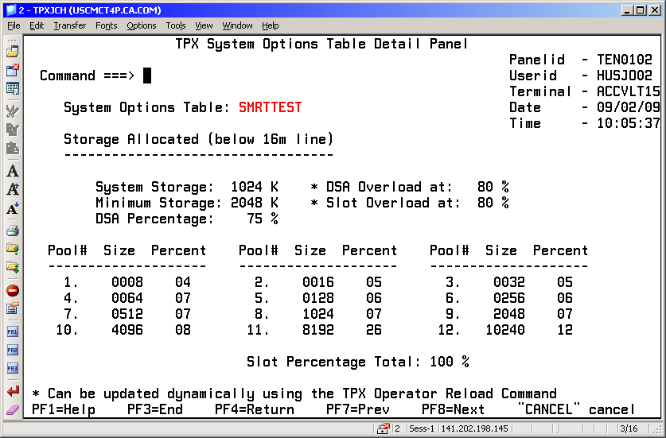This screenshot has height=438, width=666.
Task: Click the red stop circle icon
Action: pyautogui.click(x=13, y=290)
